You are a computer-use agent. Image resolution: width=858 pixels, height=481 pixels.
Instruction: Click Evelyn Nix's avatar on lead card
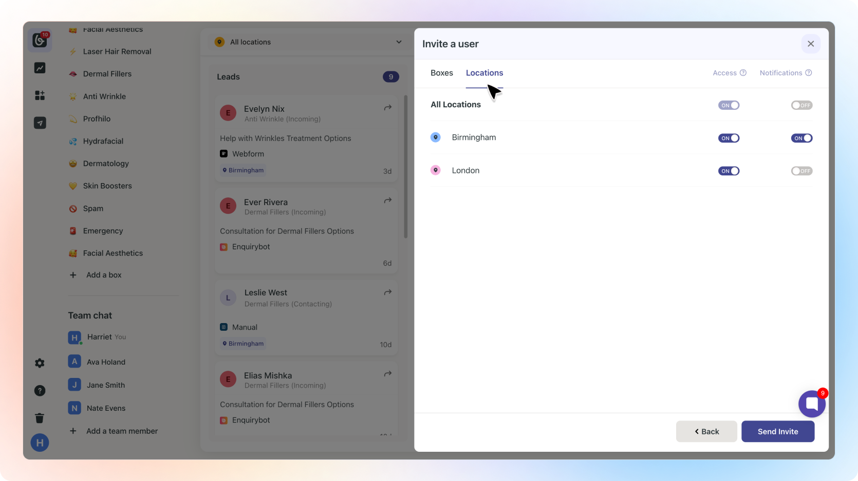point(228,113)
